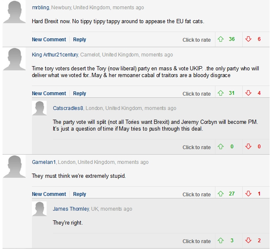This screenshot has width=270, height=249.
Task: Open James Thornley's user profile
Action: point(71,209)
